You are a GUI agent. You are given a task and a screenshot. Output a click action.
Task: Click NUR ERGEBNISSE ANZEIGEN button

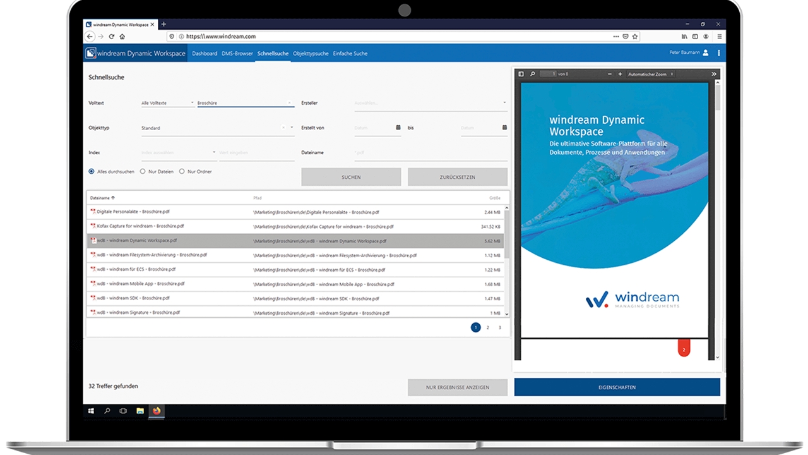(x=458, y=387)
